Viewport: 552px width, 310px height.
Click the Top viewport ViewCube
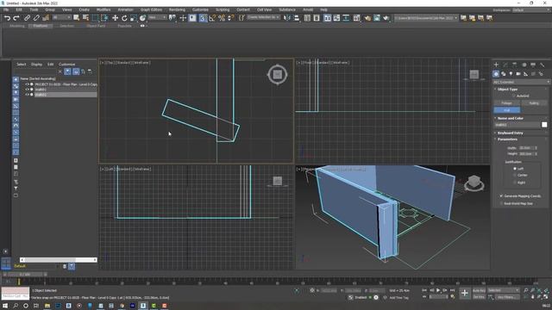278,75
